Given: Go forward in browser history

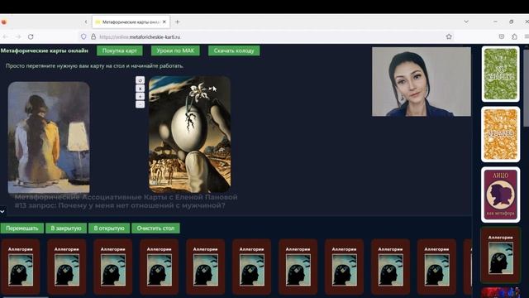Looking at the screenshot, I should tap(18, 36).
